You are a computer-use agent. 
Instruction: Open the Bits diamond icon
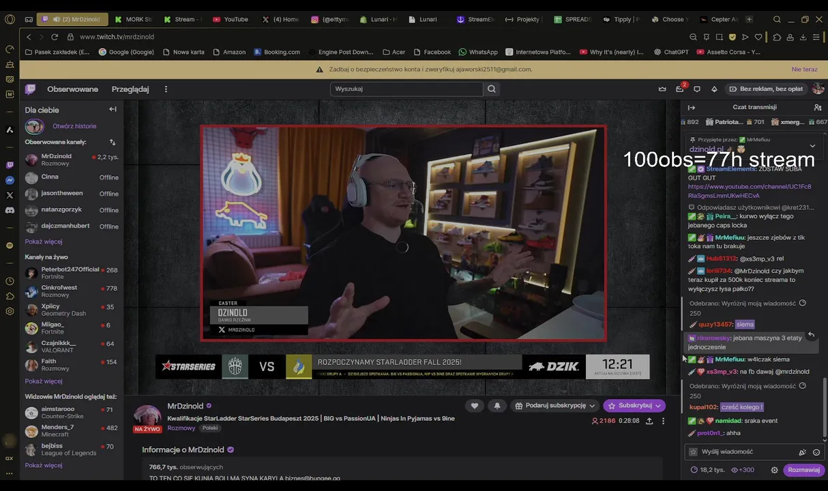tap(714, 89)
